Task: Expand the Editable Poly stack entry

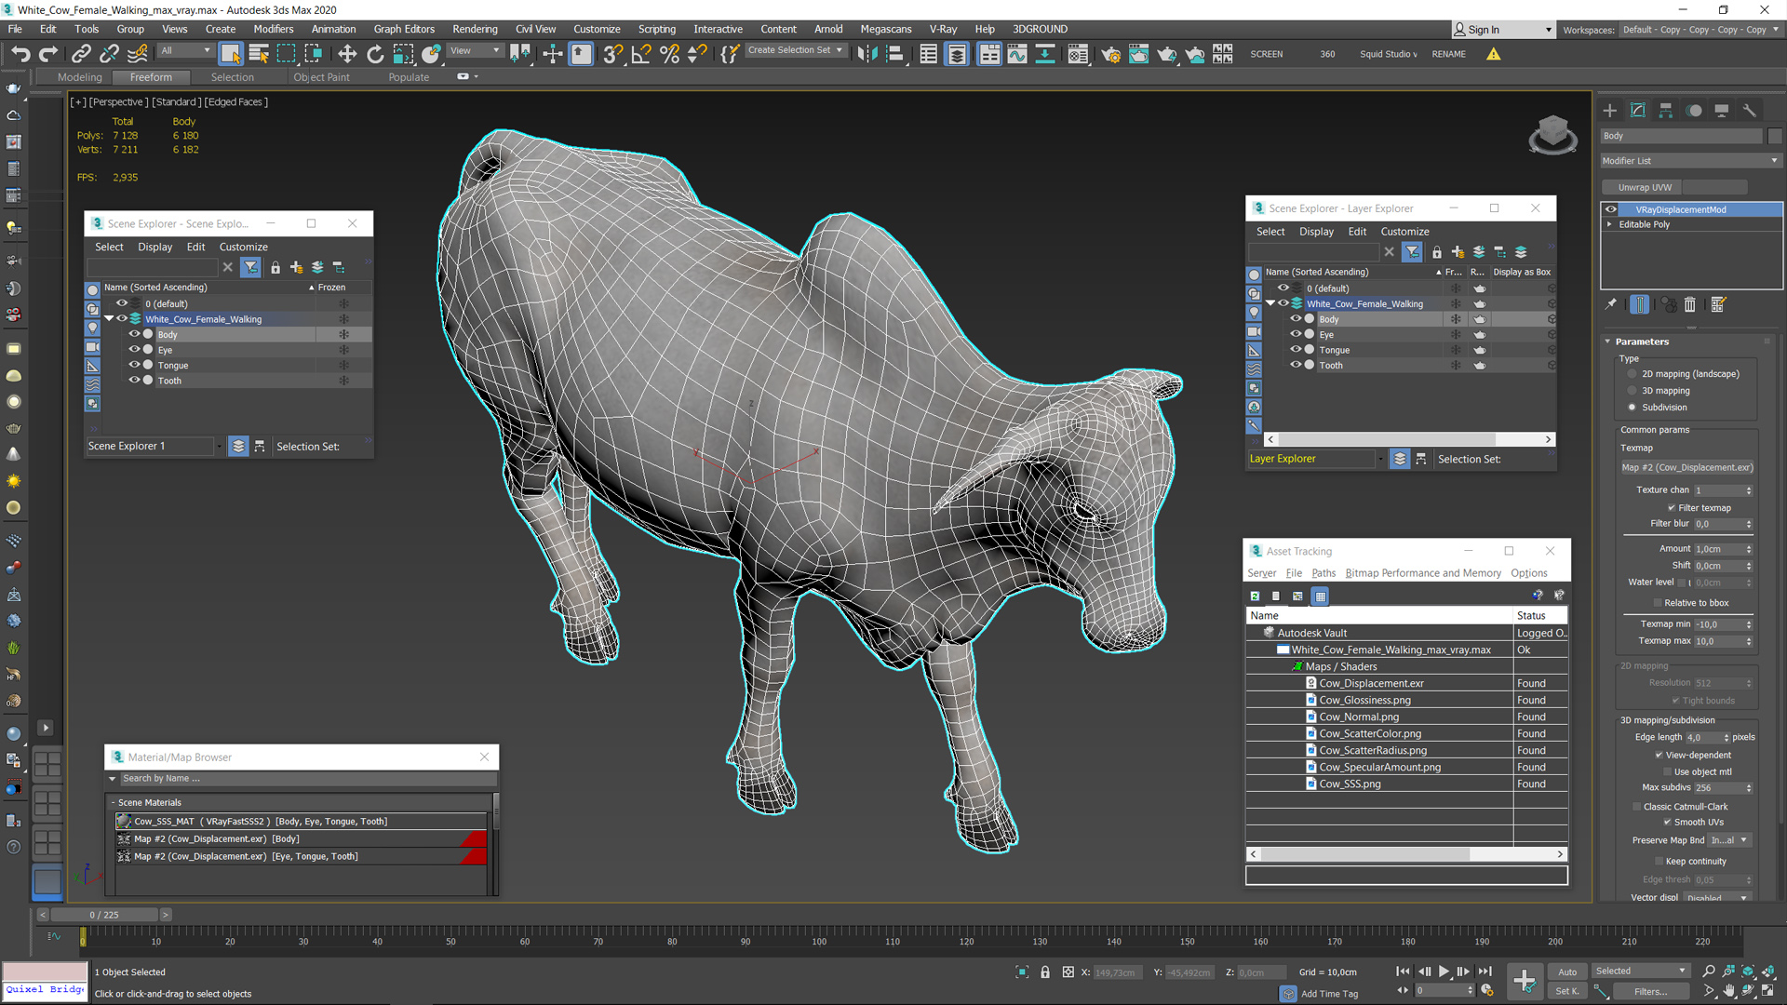Action: pos(1609,224)
